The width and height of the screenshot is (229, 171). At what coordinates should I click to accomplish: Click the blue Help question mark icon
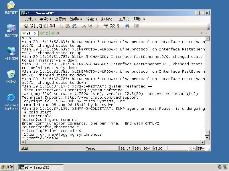[x=127, y=26]
